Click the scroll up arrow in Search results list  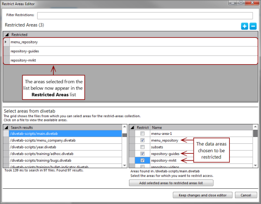[125, 127]
